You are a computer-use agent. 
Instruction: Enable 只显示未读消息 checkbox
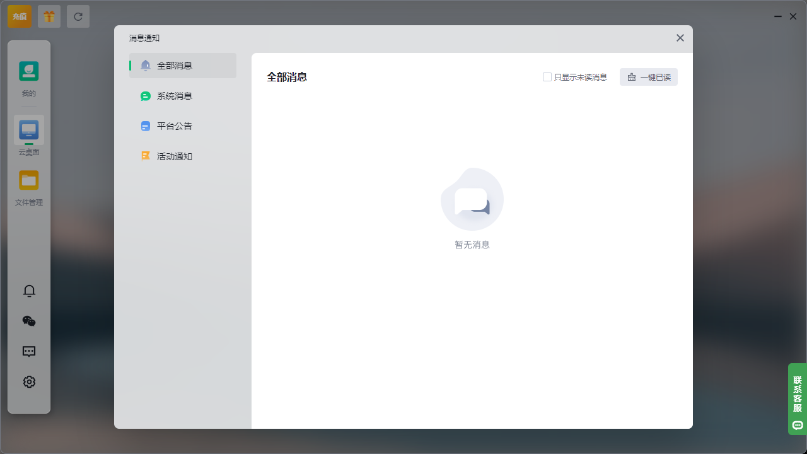tap(547, 77)
